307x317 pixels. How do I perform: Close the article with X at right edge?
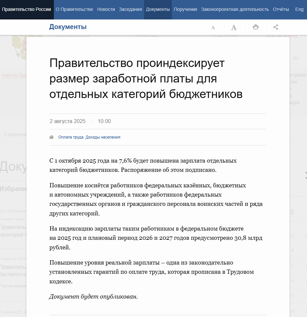(306, 175)
